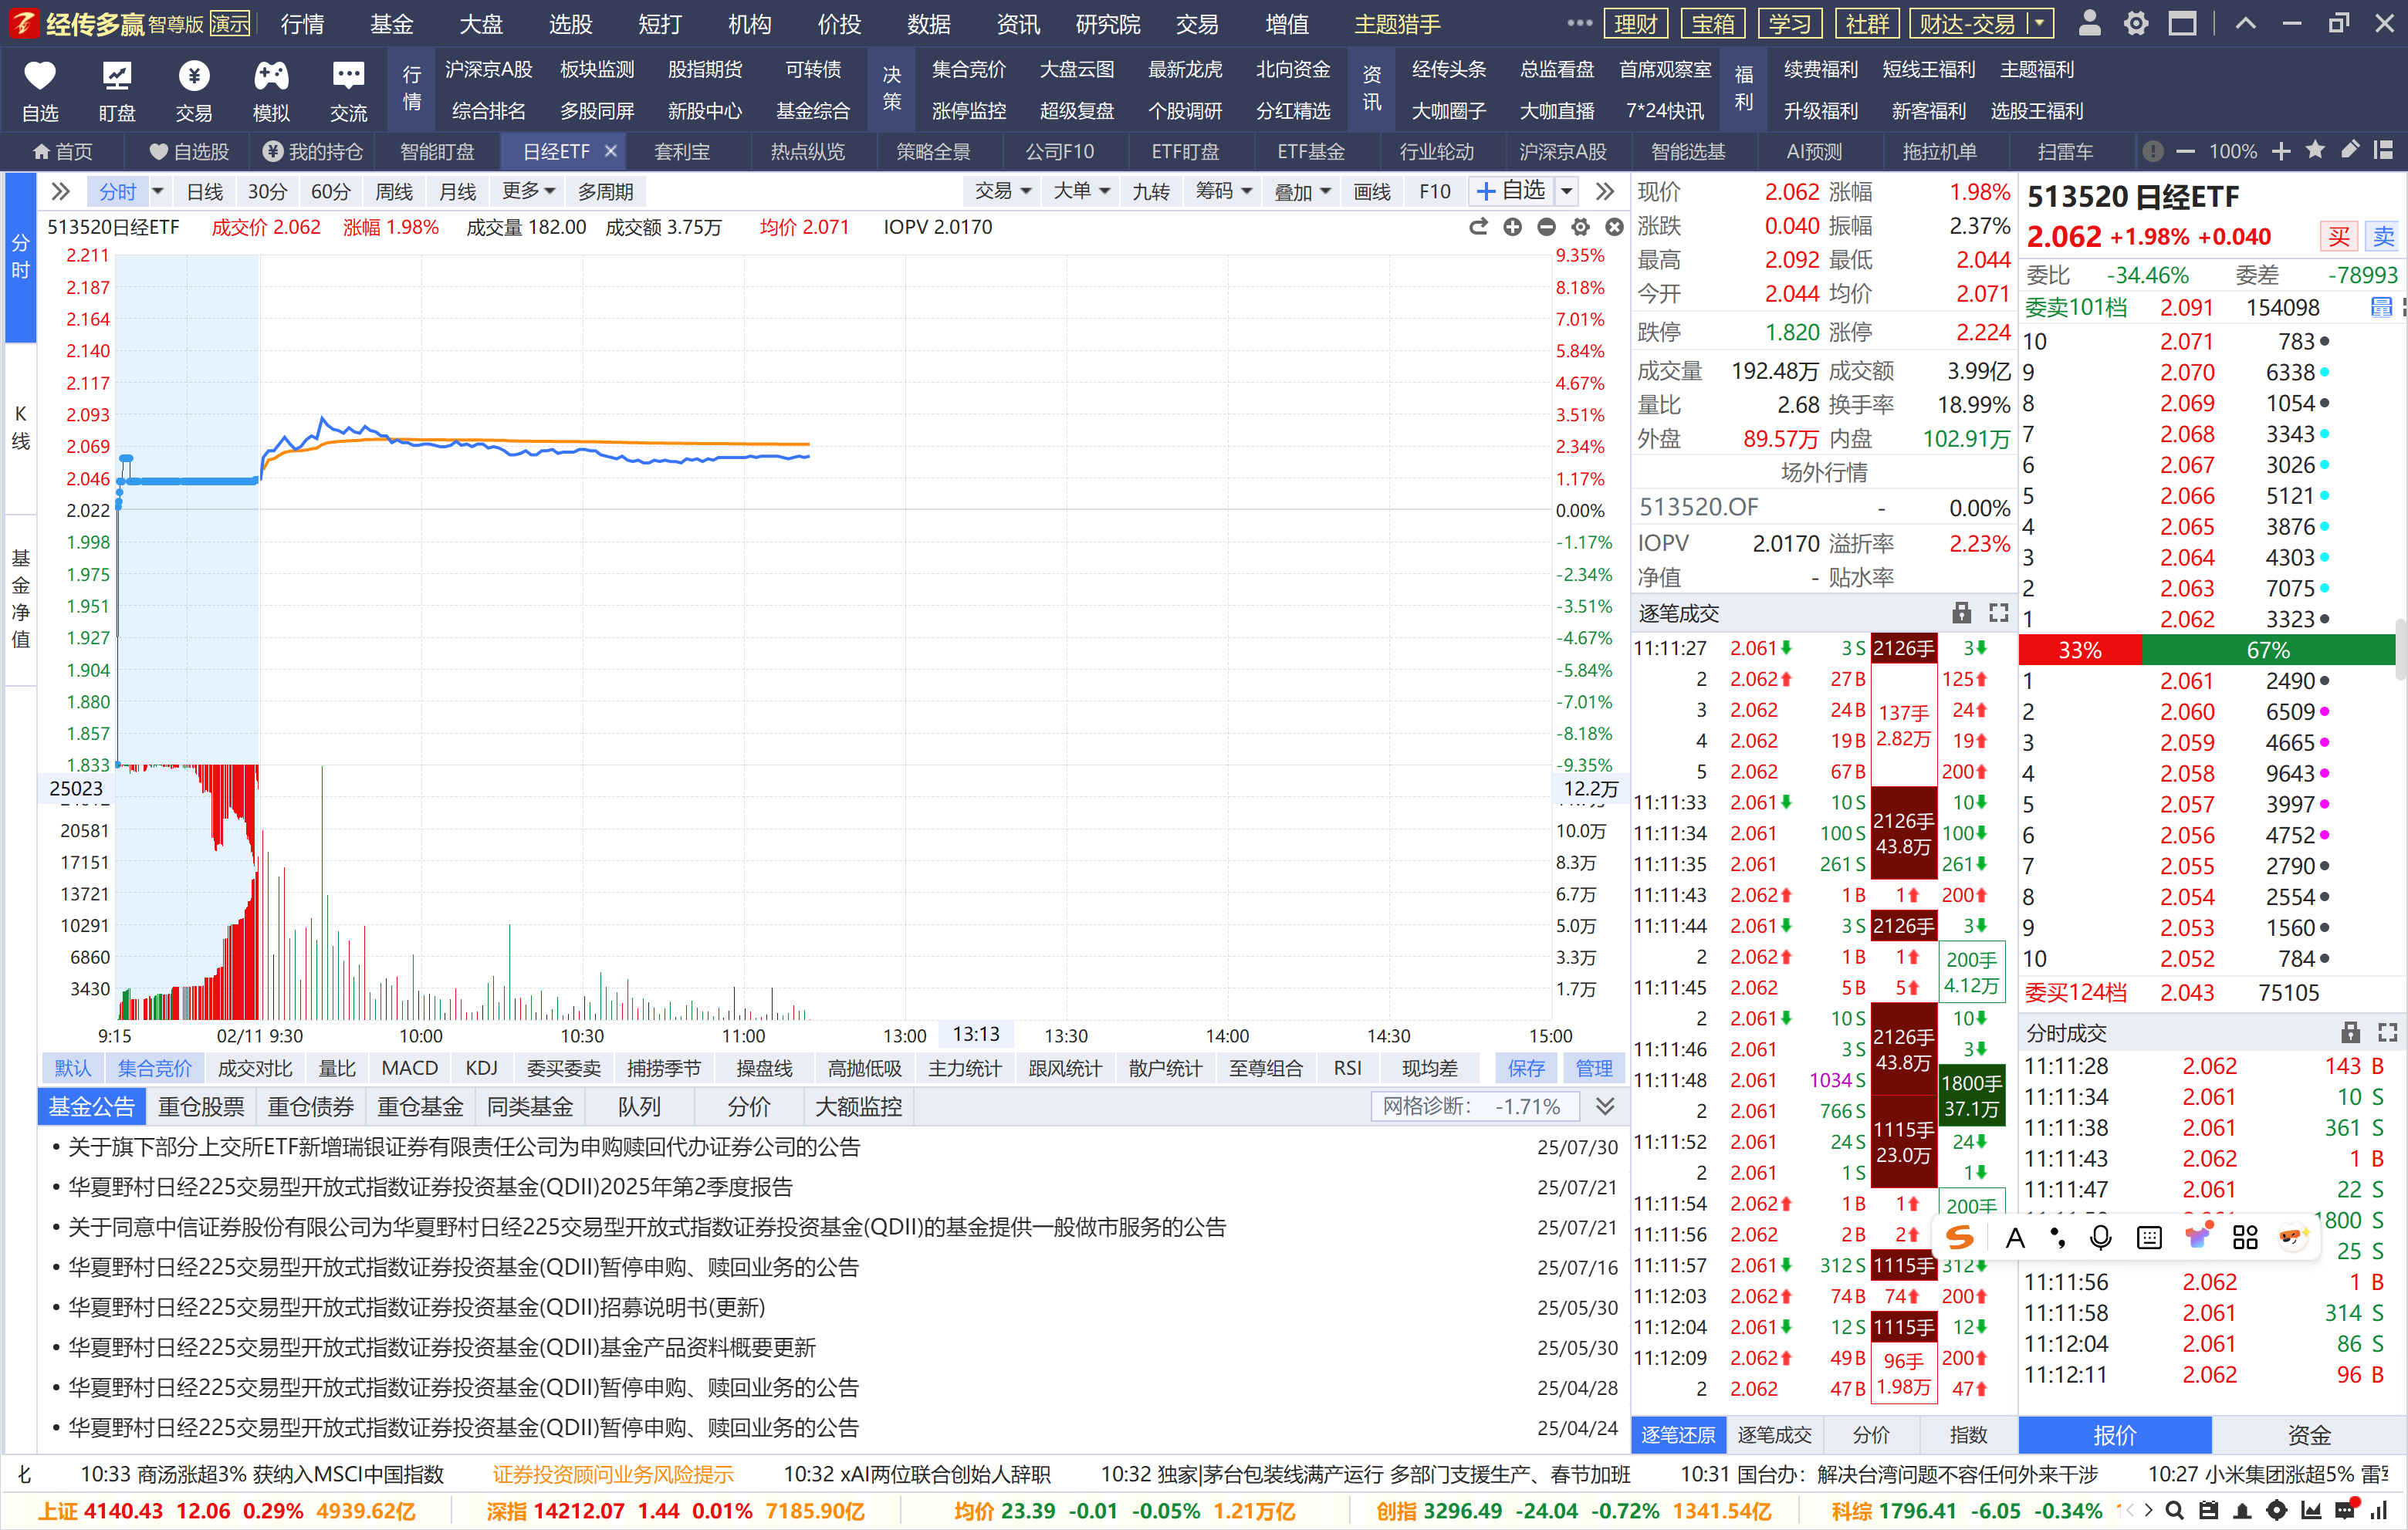Expand 分时成交 panel to fullscreen
The height and width of the screenshot is (1530, 2408).
coord(2387,1033)
